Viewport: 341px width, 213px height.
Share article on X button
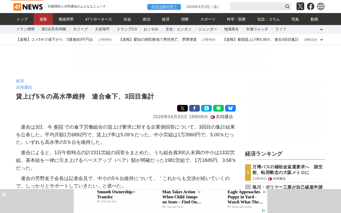click(x=182, y=108)
